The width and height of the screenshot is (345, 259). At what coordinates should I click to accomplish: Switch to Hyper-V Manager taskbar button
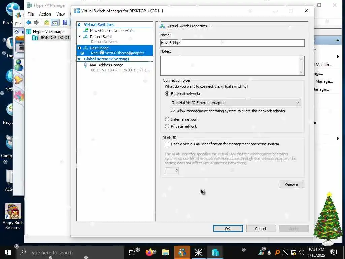tap(215, 252)
